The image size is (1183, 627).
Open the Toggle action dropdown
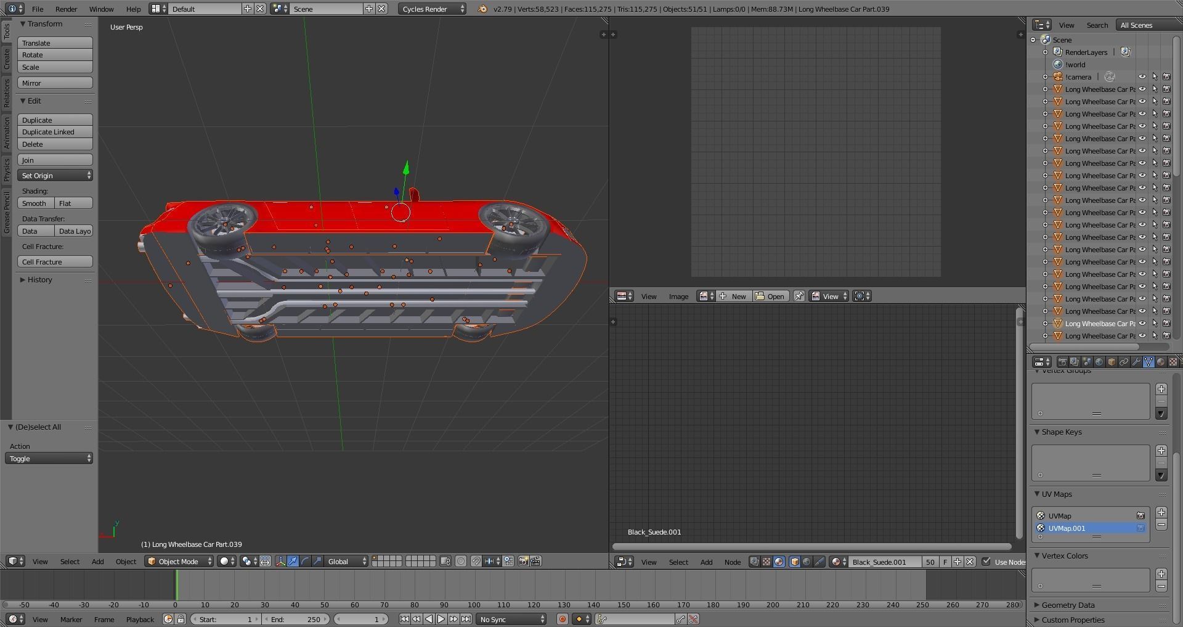coord(49,458)
